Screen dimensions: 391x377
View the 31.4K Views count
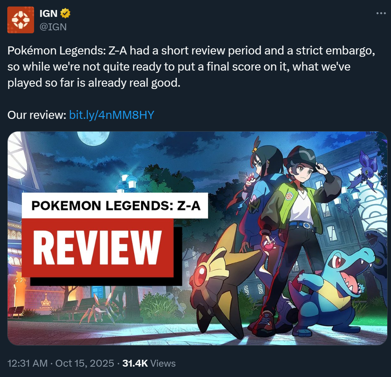pos(149,363)
